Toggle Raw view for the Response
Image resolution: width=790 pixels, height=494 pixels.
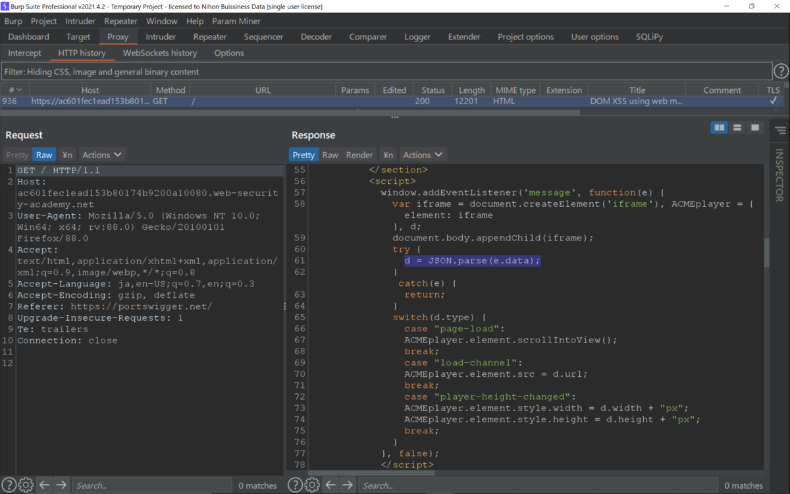(x=330, y=154)
